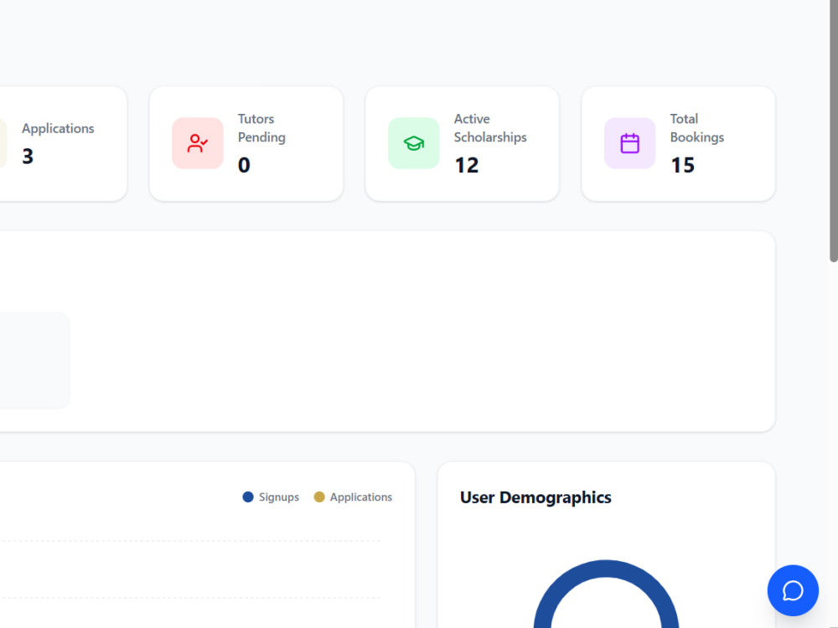Click the Tutors Pending label
The width and height of the screenshot is (838, 628).
click(261, 128)
